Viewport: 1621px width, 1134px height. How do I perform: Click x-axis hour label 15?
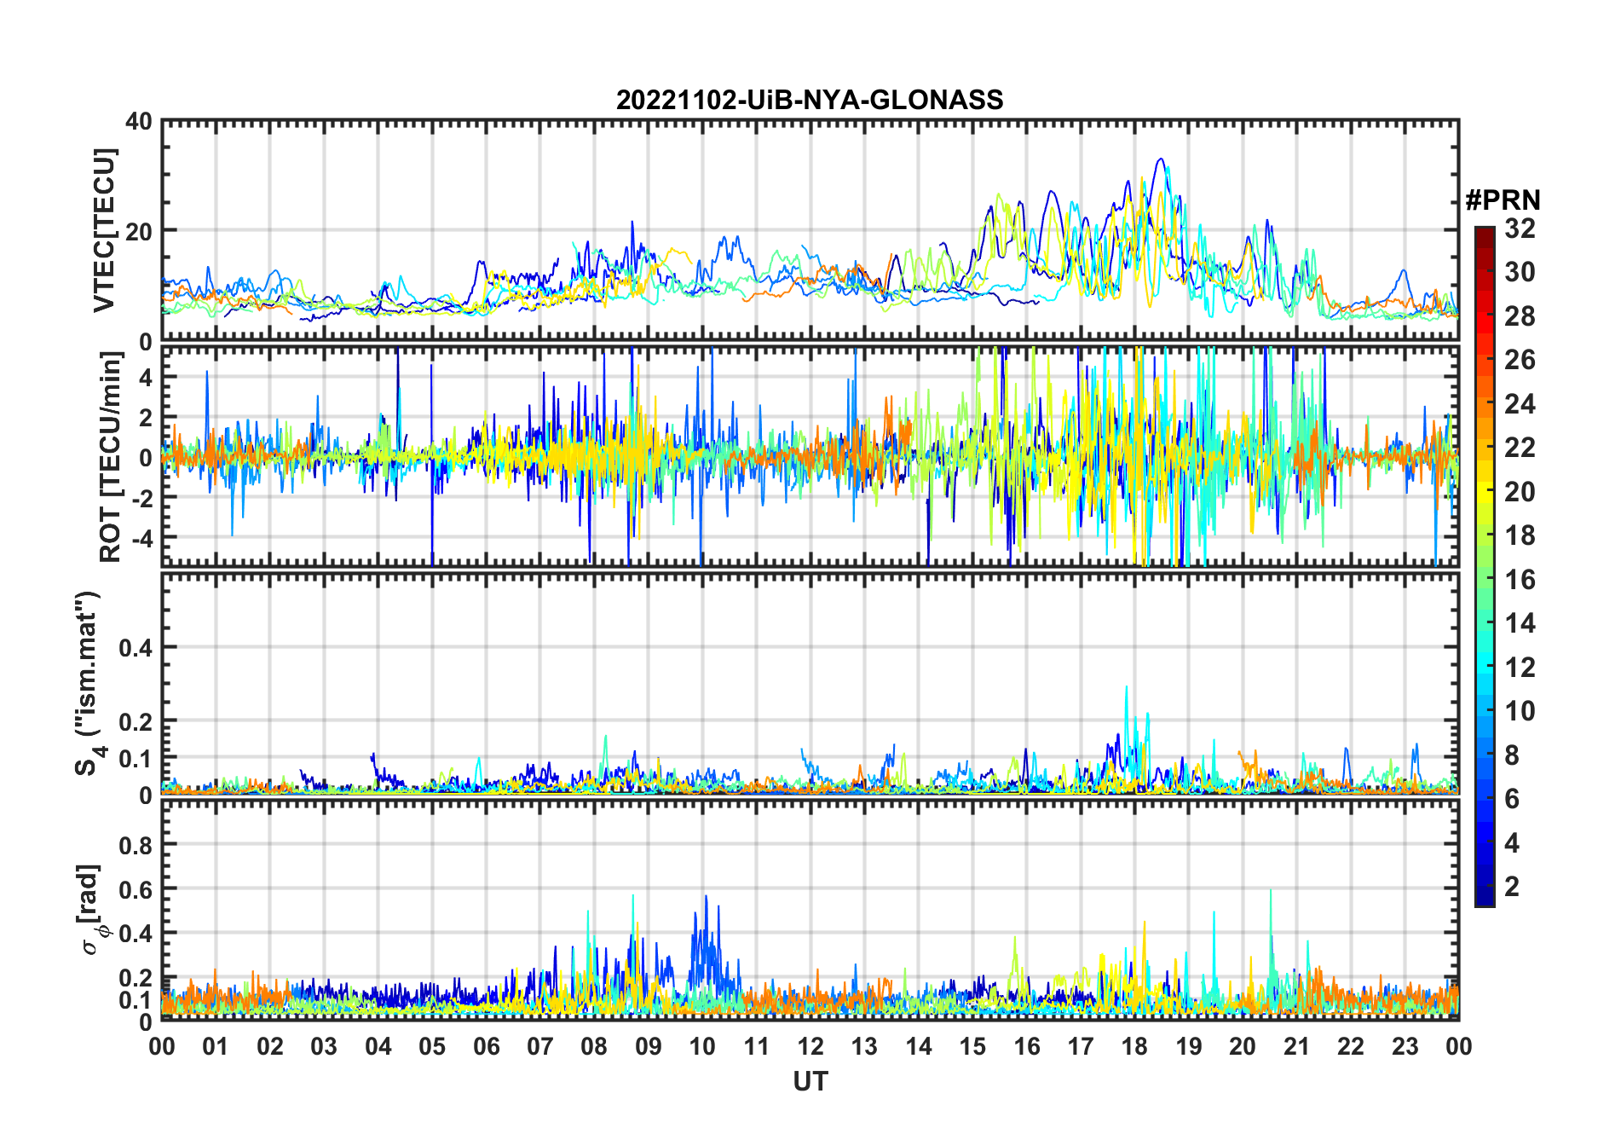click(972, 1046)
